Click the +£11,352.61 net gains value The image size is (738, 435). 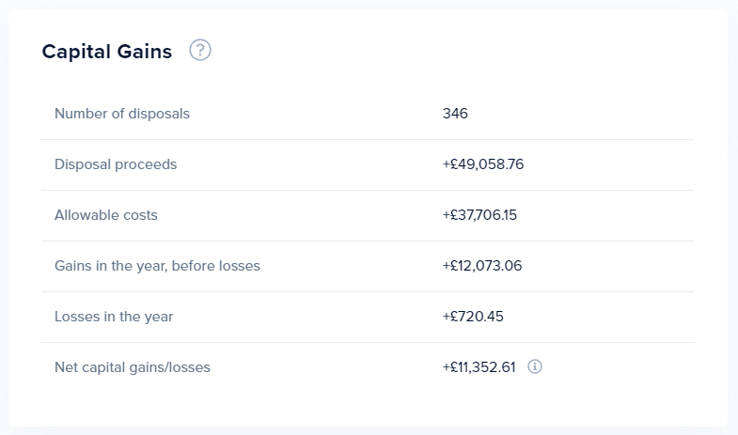(479, 367)
